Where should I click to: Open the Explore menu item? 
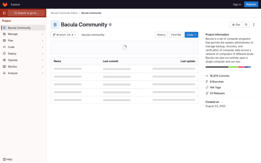15,4
